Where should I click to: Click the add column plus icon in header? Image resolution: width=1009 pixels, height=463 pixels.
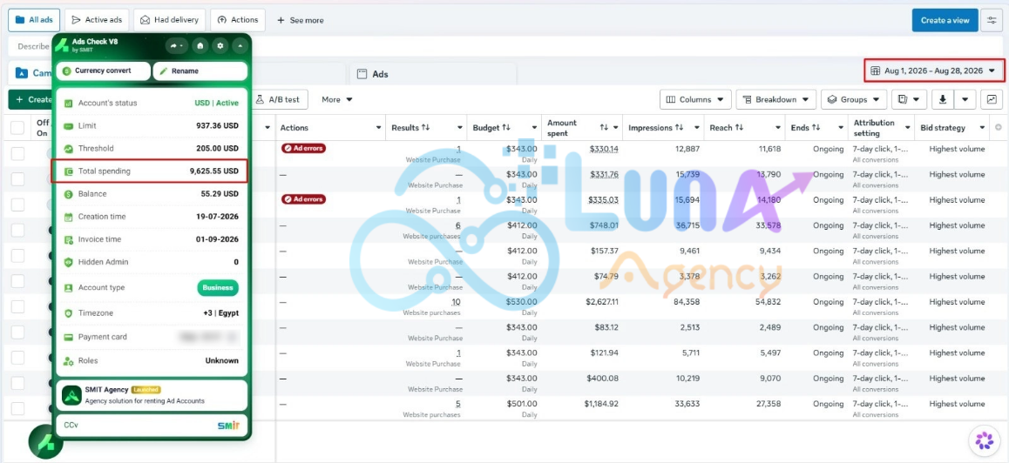point(999,127)
